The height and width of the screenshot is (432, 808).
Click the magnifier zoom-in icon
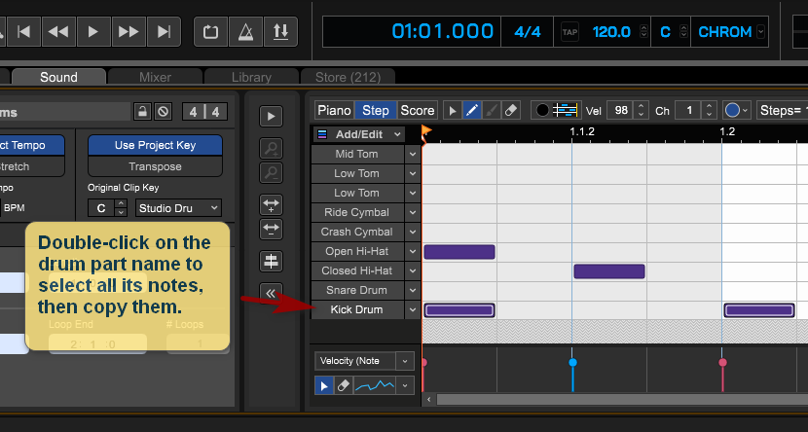point(271,149)
